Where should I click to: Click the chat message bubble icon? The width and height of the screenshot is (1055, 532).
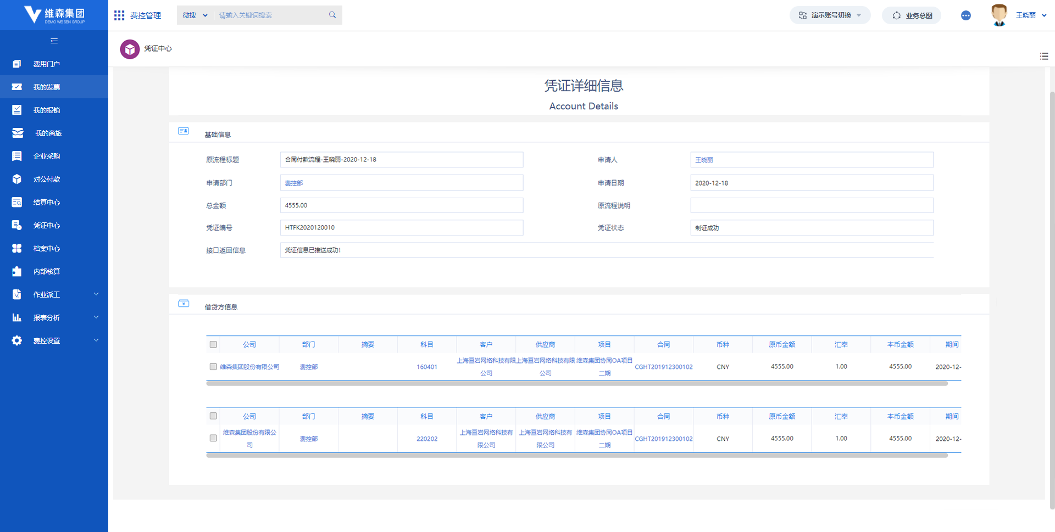pyautogui.click(x=965, y=15)
